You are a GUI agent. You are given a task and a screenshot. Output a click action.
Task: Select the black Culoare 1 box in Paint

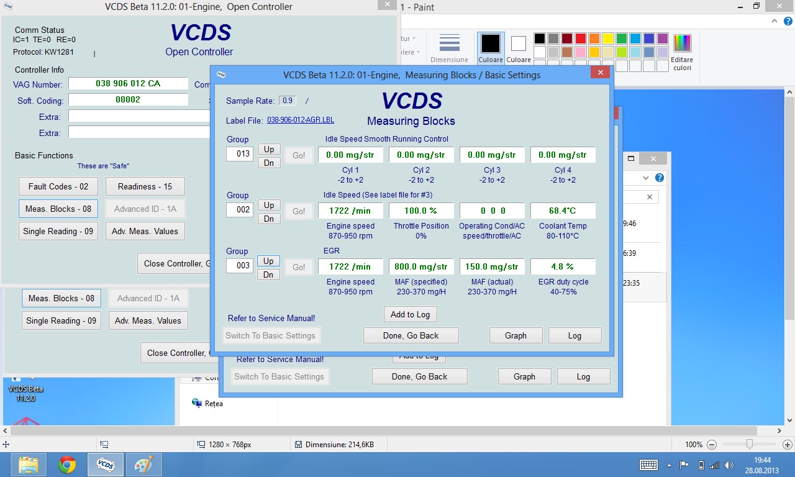491,48
